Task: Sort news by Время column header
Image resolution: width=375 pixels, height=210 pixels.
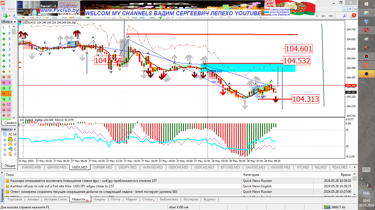Action: [332, 174]
